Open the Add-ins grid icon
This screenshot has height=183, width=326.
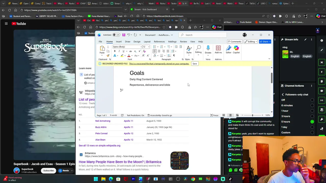pyautogui.click(x=218, y=48)
